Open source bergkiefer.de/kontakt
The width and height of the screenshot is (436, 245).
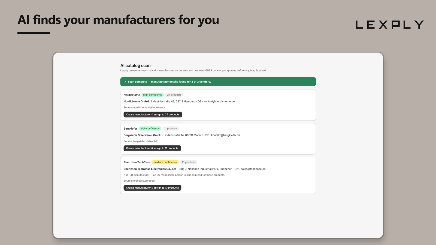(x=146, y=141)
